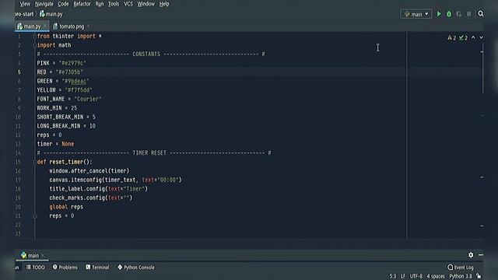498x280 pixels.
Task: Open the Problems tool window
Action: (65, 268)
